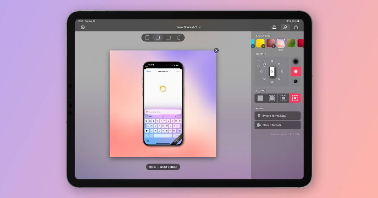This screenshot has width=378, height=198.
Task: Open the Black Titanium color menu
Action: click(x=278, y=125)
